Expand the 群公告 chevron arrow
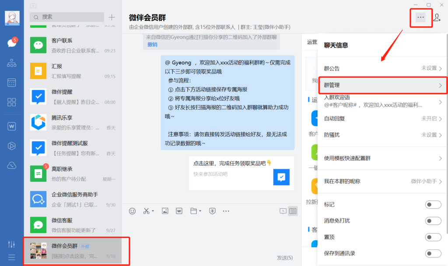The height and width of the screenshot is (266, 448). 440,69
